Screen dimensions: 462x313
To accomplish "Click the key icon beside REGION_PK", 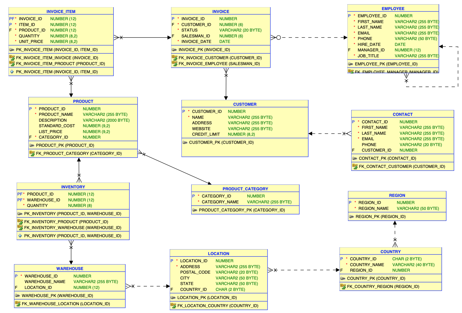I will click(x=352, y=217).
